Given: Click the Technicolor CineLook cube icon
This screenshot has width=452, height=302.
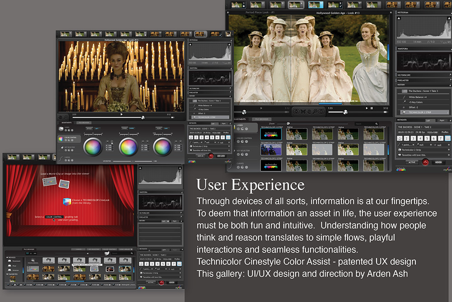Looking at the screenshot, I should point(67,202).
